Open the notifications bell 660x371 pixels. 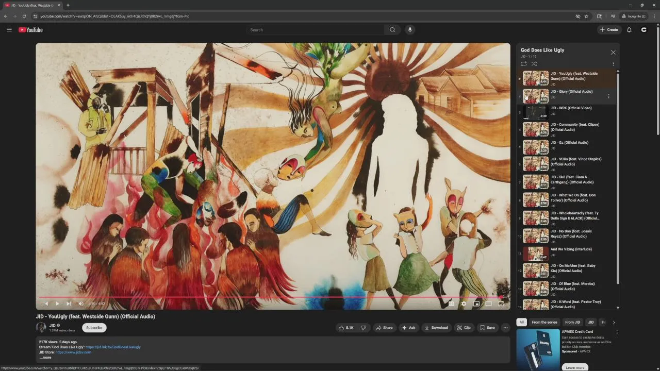pos(629,30)
